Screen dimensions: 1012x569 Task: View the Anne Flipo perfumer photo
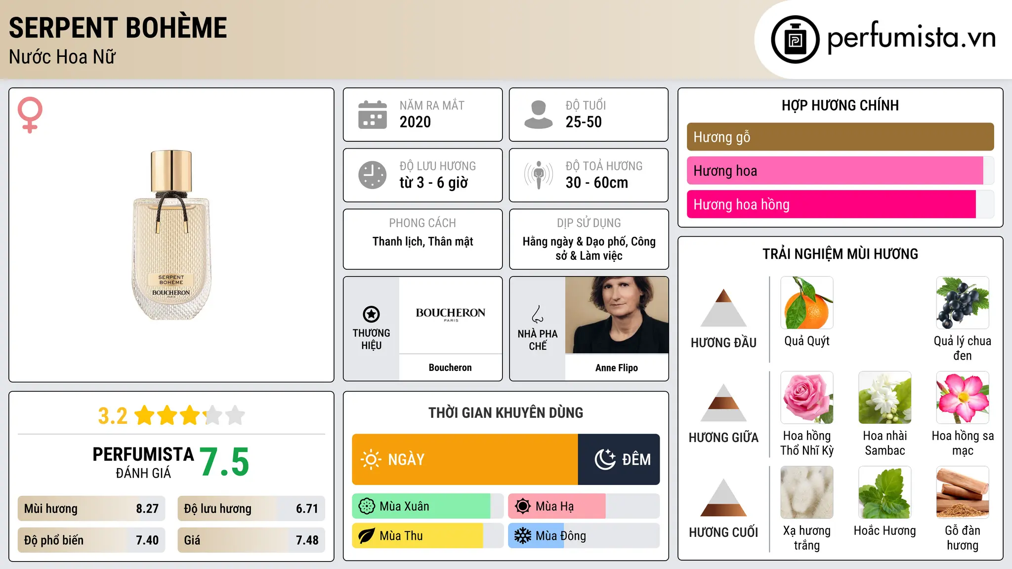(x=617, y=315)
